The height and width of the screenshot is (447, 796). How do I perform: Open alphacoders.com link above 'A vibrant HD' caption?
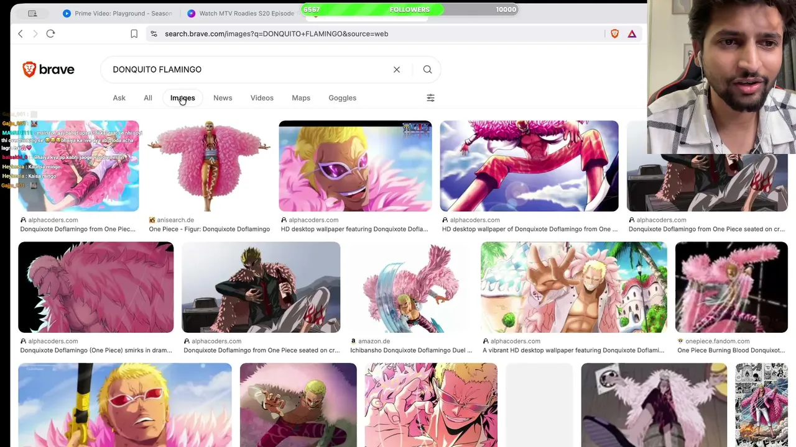pyautogui.click(x=516, y=341)
